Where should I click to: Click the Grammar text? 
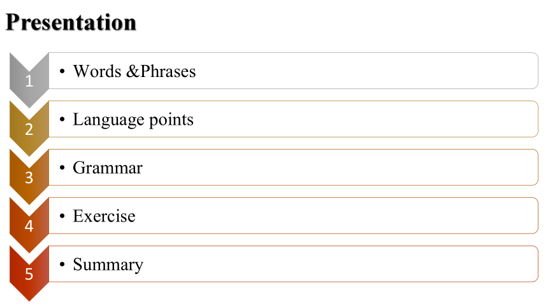tap(108, 168)
